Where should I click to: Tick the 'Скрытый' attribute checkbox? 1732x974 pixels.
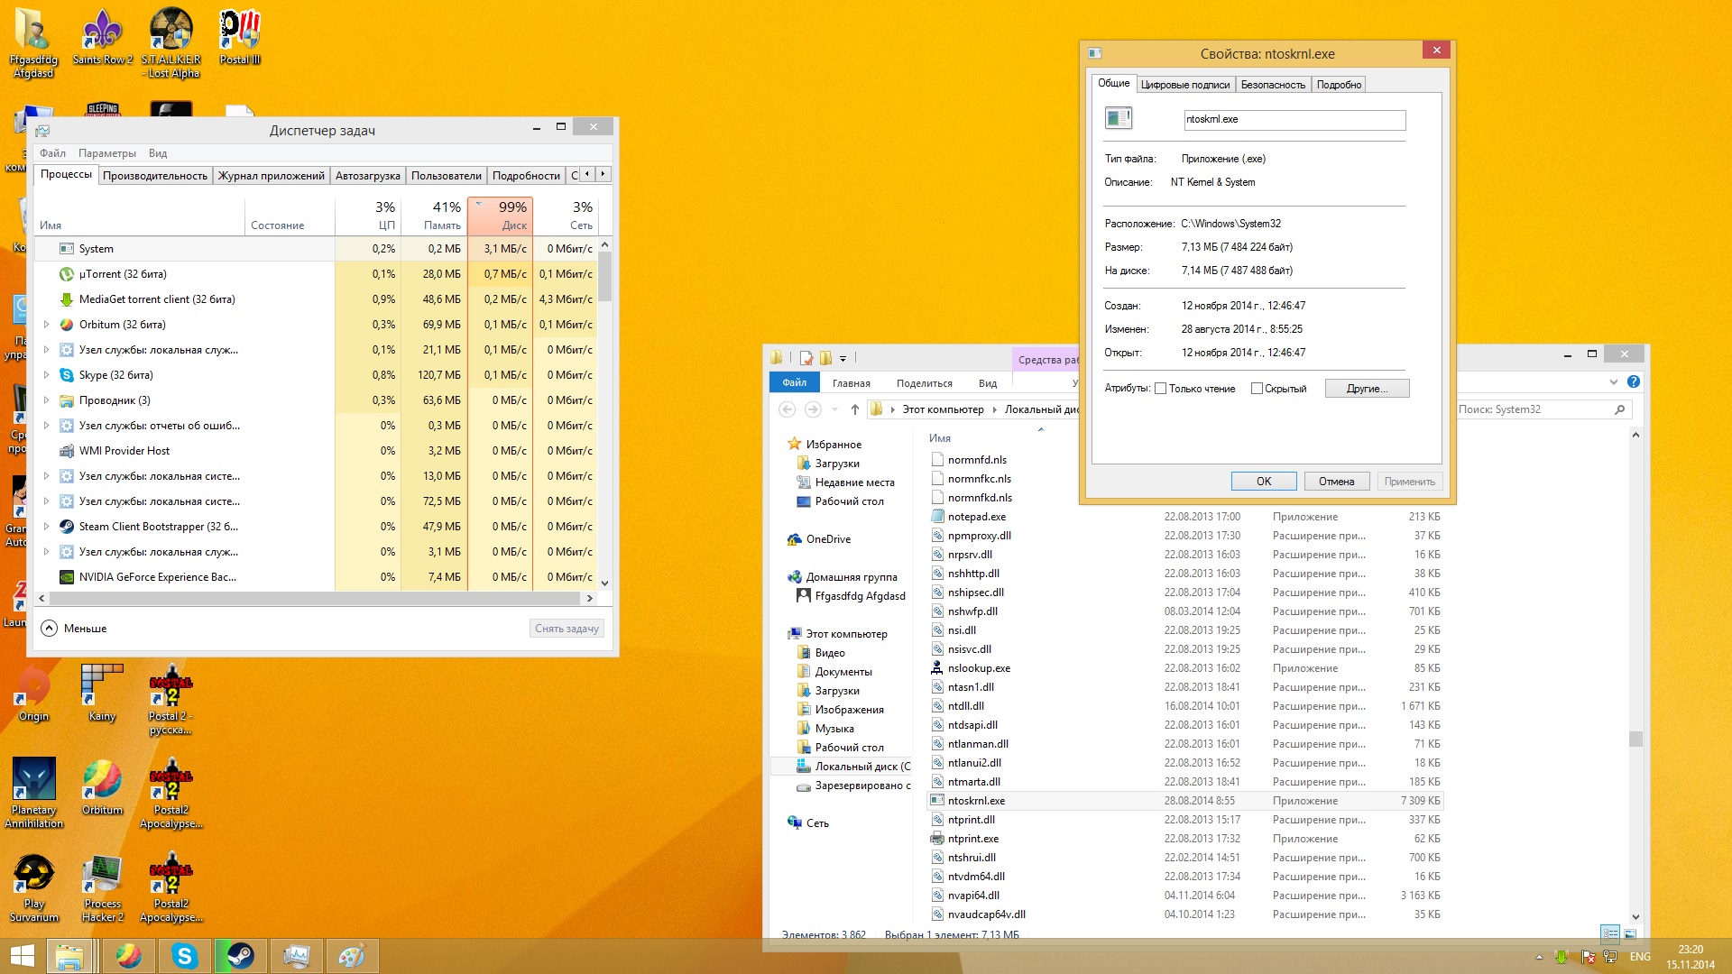(1257, 389)
